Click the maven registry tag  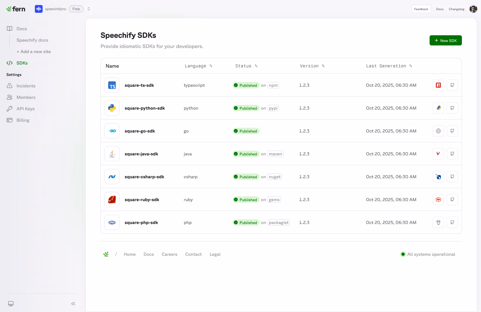click(275, 154)
